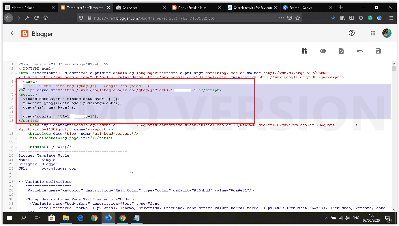Open File Explorer from the taskbar

pos(66,218)
